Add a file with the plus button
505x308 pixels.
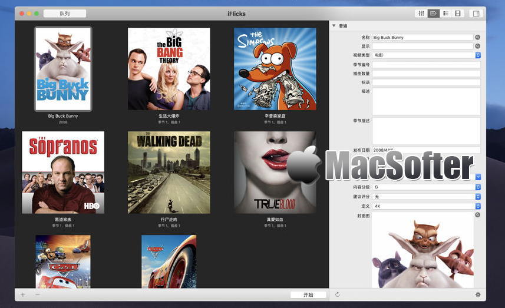coord(23,295)
